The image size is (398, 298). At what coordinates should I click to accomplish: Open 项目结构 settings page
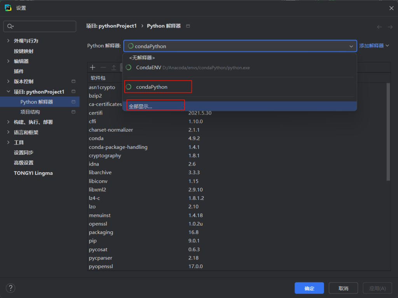30,112
